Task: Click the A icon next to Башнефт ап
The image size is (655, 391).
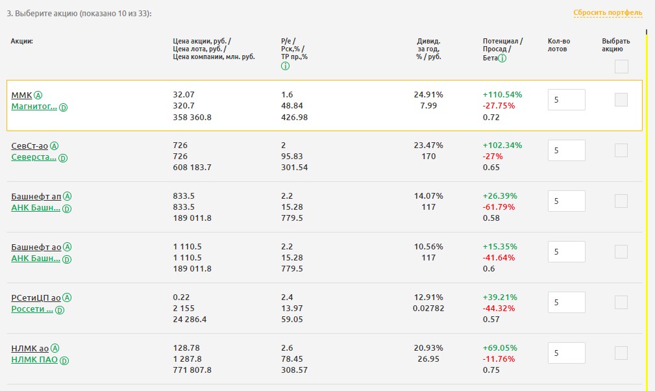Action: coord(68,196)
